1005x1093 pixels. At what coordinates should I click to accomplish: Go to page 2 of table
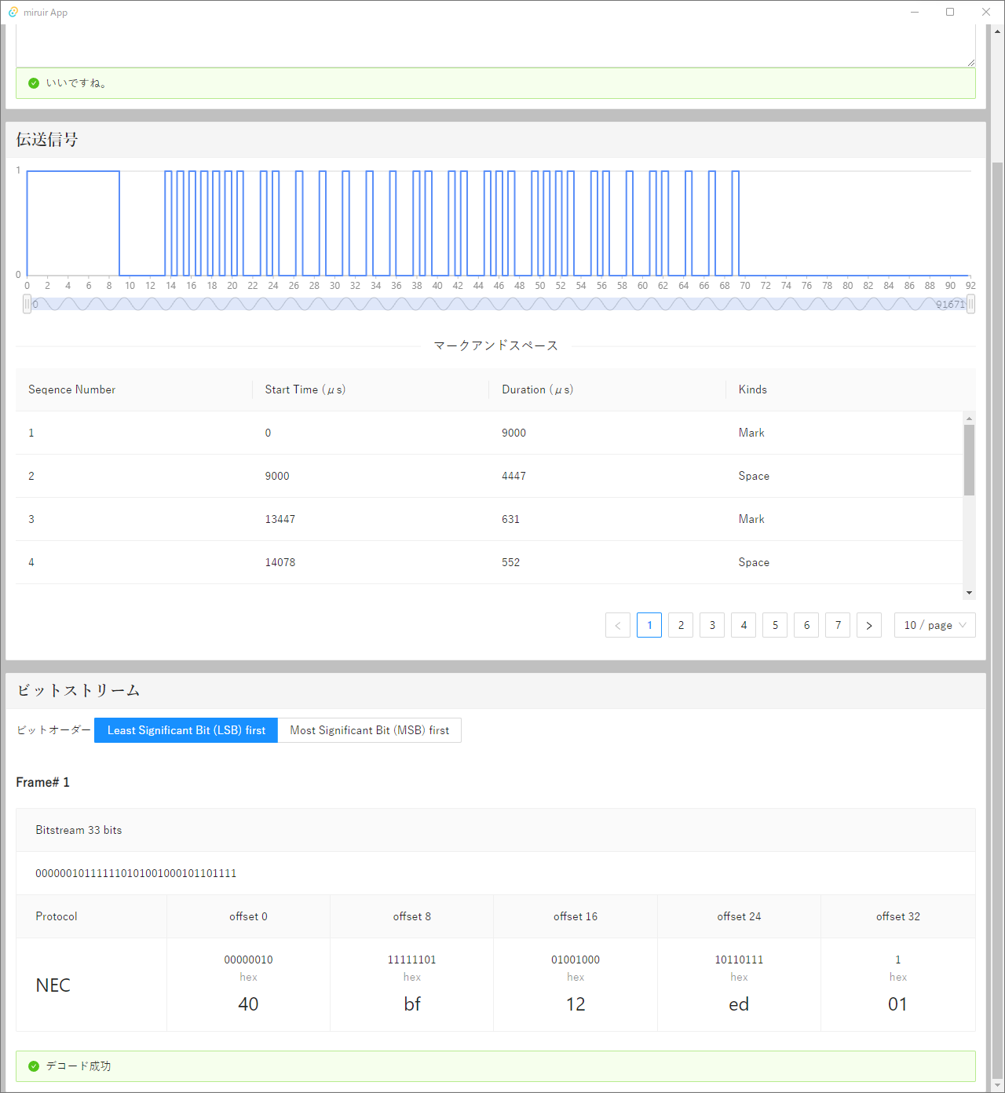(x=681, y=625)
